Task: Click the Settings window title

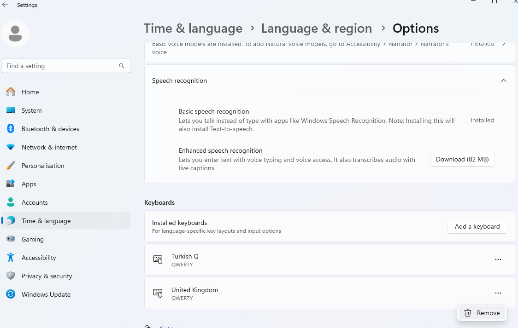Action: (27, 5)
